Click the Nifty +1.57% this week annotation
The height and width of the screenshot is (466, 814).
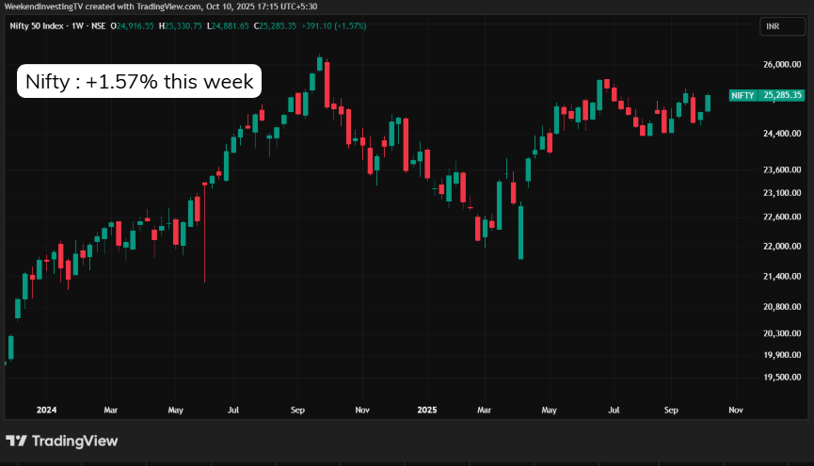pos(138,82)
